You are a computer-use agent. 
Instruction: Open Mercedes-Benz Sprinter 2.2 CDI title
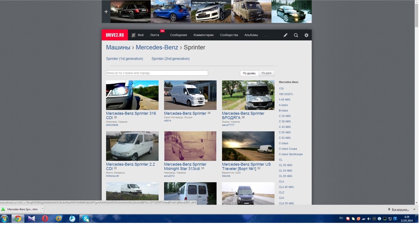pos(130,167)
